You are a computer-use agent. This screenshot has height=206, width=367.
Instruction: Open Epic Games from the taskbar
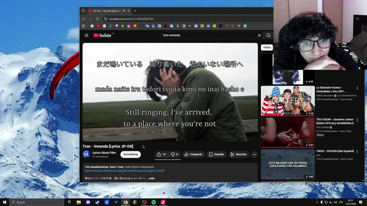pyautogui.click(x=69, y=202)
